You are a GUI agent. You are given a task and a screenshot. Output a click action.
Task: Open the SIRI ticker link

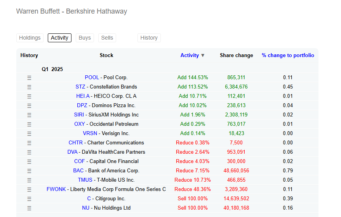click(x=79, y=115)
